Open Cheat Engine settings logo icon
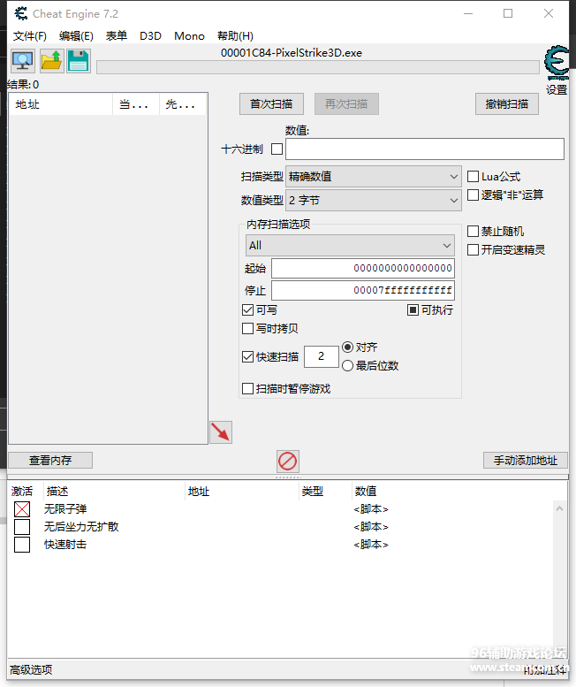This screenshot has width=576, height=687. click(x=557, y=62)
